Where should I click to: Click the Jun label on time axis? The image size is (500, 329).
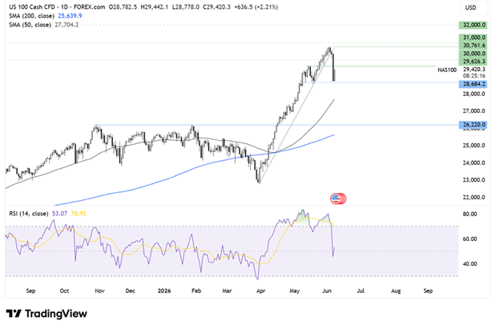point(327,291)
